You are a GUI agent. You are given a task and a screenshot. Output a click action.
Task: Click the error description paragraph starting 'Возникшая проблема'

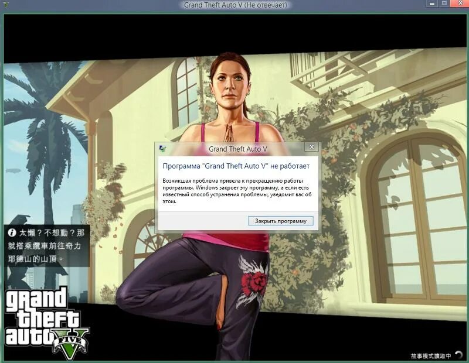click(237, 191)
